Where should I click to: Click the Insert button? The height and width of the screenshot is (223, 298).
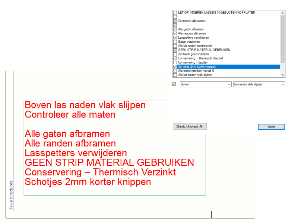click(x=271, y=127)
